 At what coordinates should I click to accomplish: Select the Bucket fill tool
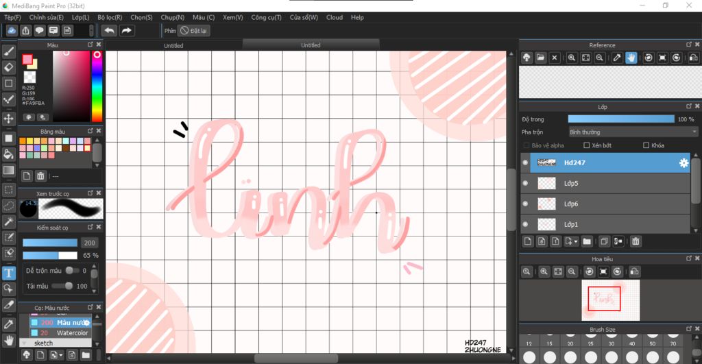point(8,154)
